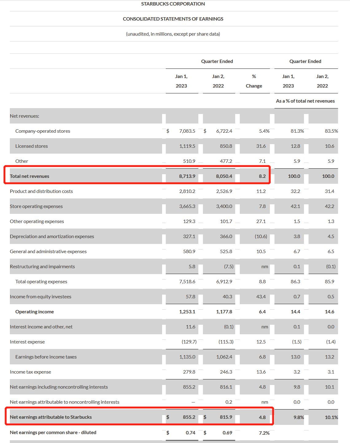Click 'Earnings before income taxes' label
Viewport: 350px width, 443px height.
tap(46, 357)
